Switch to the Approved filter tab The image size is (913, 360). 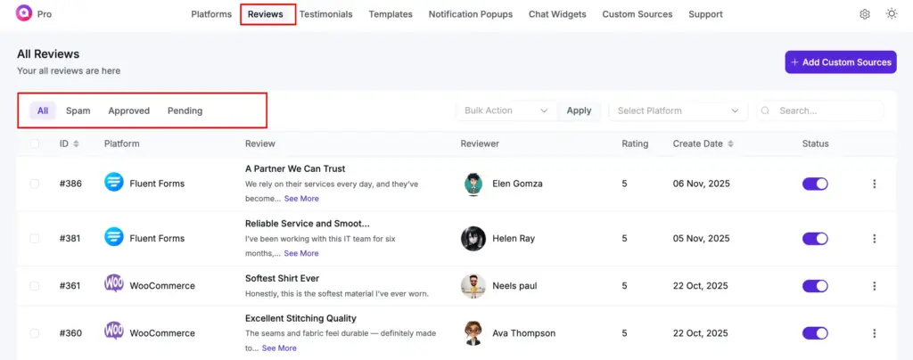(128, 110)
